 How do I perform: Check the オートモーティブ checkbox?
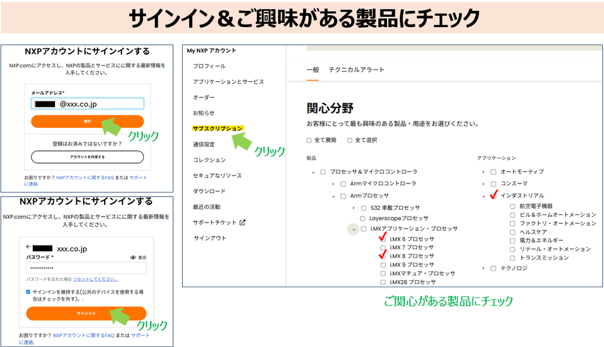pos(493,172)
